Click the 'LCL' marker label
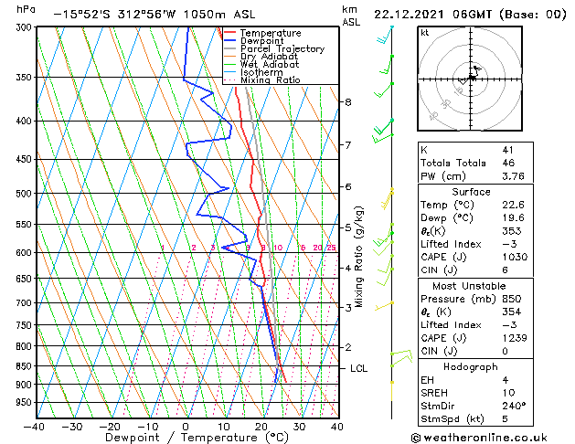Screen dimensions: 575x444 [358, 368]
